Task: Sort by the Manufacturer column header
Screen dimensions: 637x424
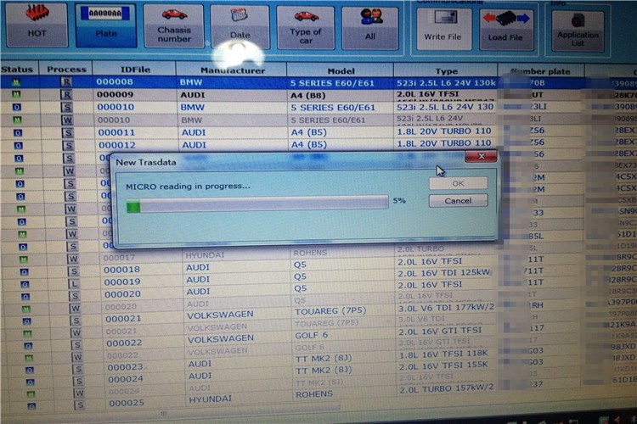Action: [x=233, y=70]
